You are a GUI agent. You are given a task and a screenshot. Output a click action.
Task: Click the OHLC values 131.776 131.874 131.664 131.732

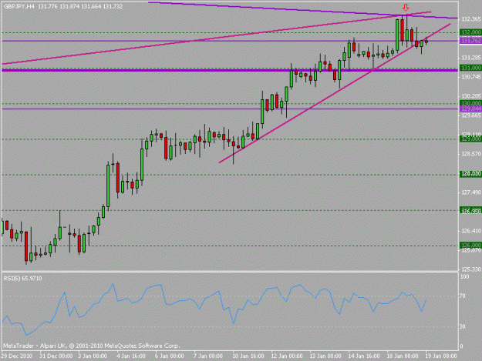(x=80, y=6)
